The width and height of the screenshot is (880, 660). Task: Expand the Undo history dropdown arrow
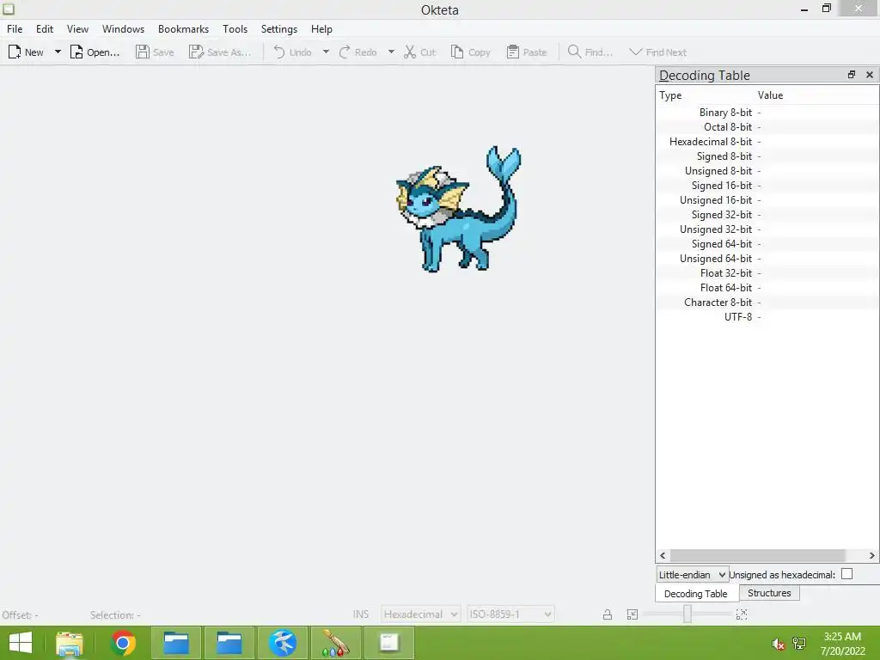pos(326,52)
